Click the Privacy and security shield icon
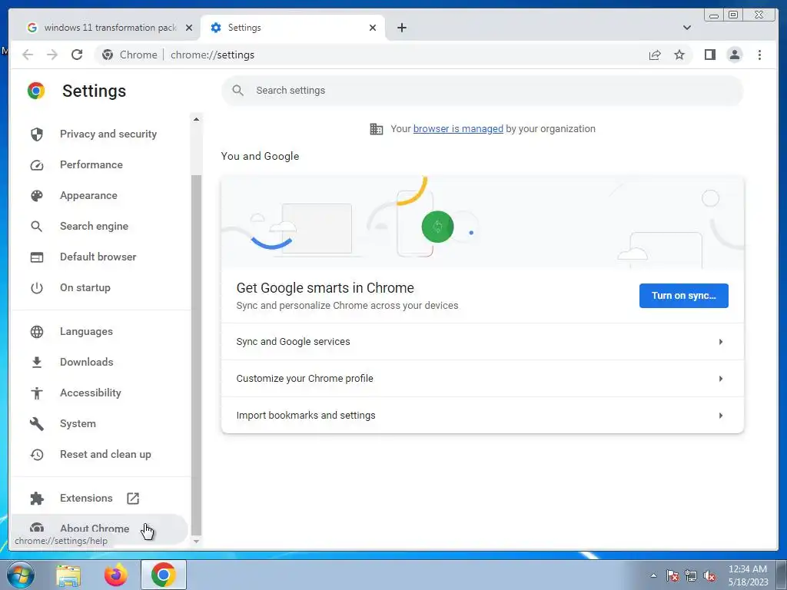Viewport: 787px width, 590px height. coord(37,134)
